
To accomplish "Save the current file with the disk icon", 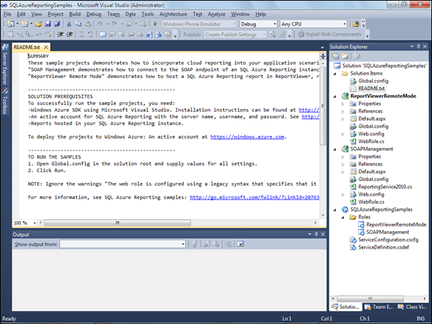I will click(48, 24).
